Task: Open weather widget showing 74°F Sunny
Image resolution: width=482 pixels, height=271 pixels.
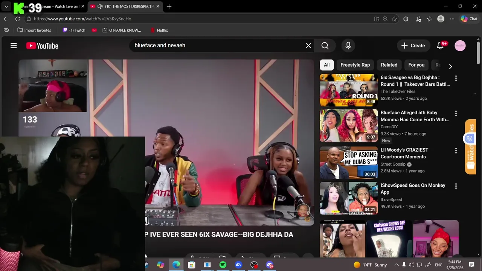Action: (x=370, y=265)
